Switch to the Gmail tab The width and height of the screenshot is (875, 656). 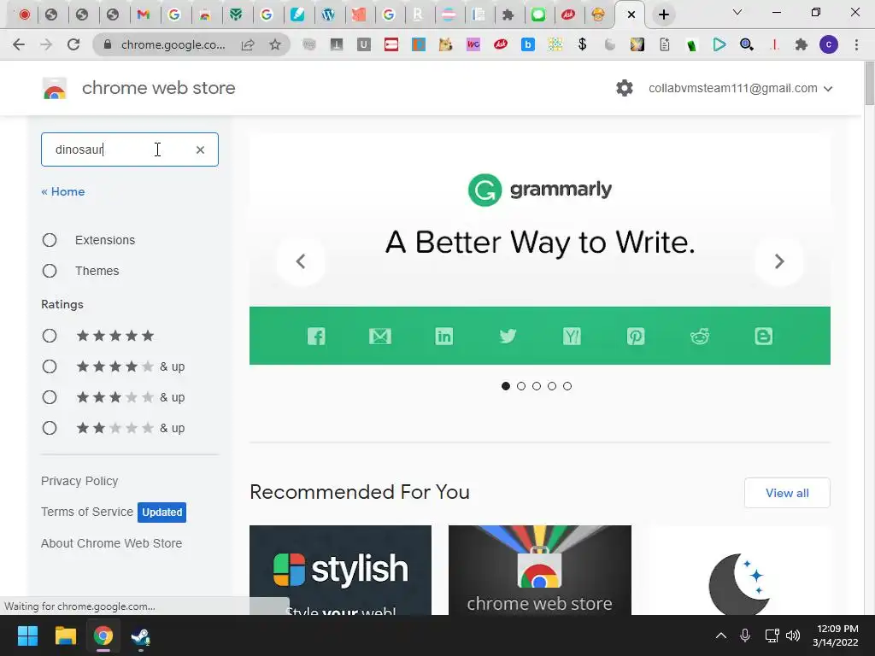pos(144,15)
